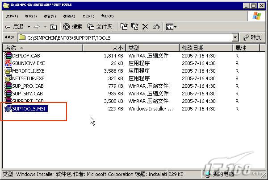The height and width of the screenshot is (180, 268).
Task: Show the Folders pane
Action: pyautogui.click(x=100, y=27)
